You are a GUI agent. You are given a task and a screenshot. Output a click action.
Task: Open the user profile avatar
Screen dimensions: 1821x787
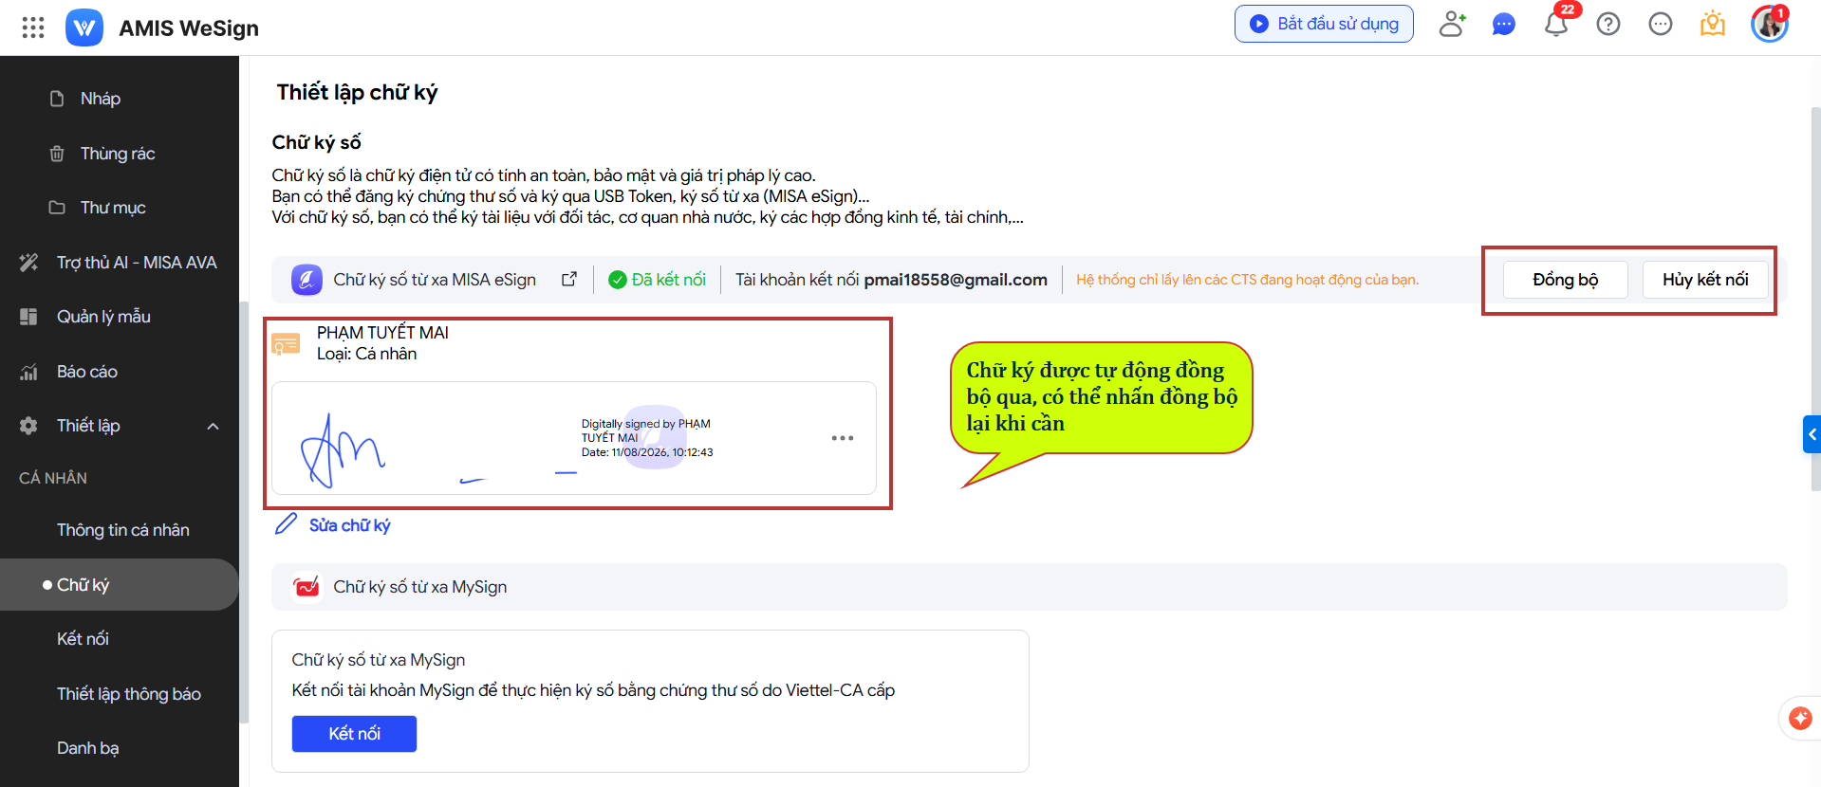tap(1770, 24)
